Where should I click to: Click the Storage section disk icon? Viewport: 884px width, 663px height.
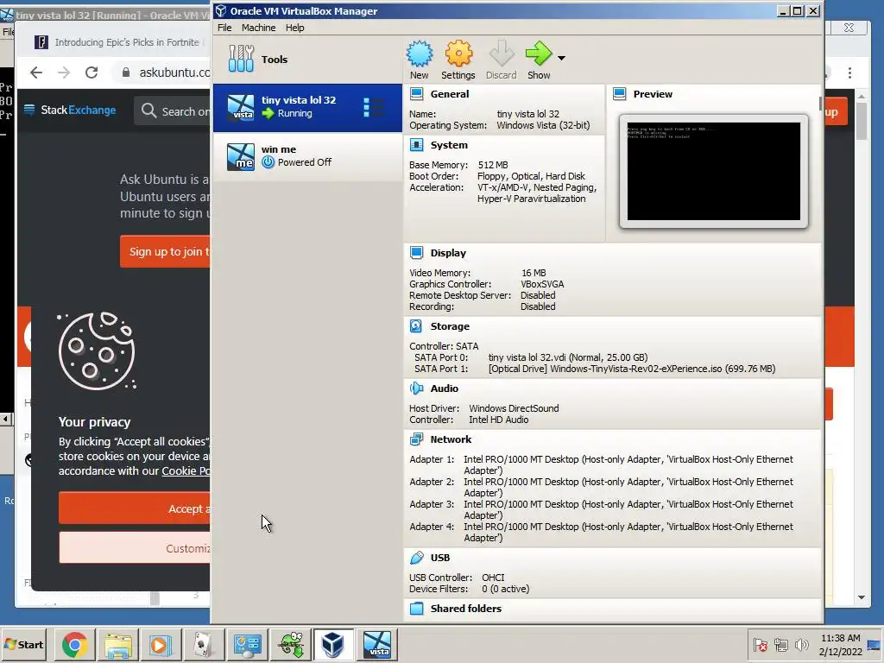coord(417,325)
